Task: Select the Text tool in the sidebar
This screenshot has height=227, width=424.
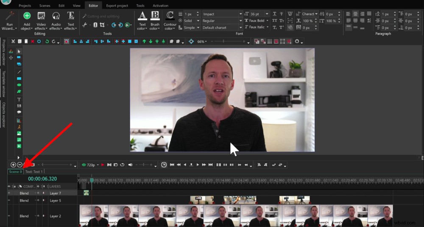Action: tap(19, 99)
